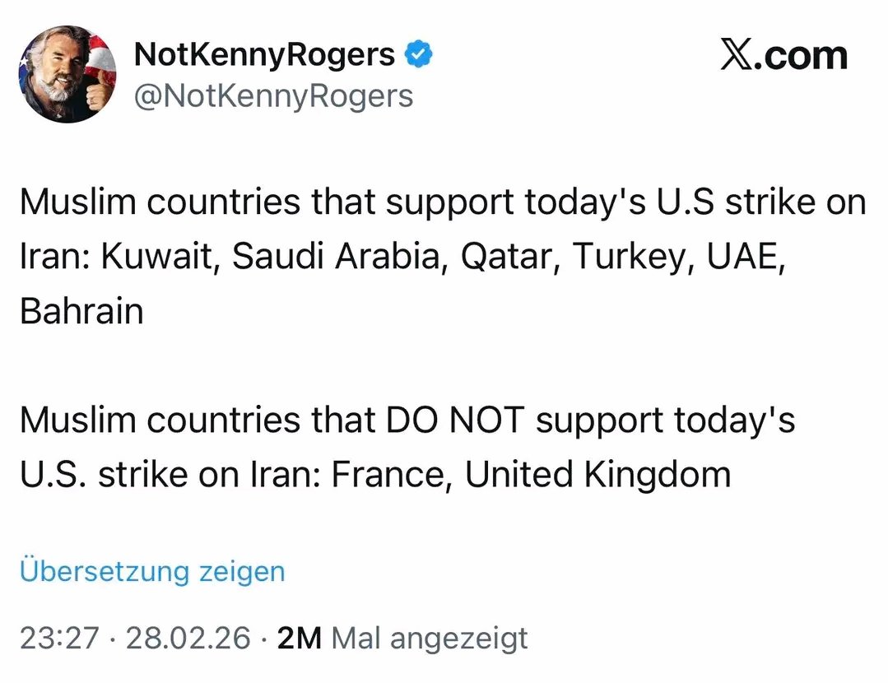Click the word "Bahrain" in the tweet
The image size is (888, 683).
pos(81,311)
